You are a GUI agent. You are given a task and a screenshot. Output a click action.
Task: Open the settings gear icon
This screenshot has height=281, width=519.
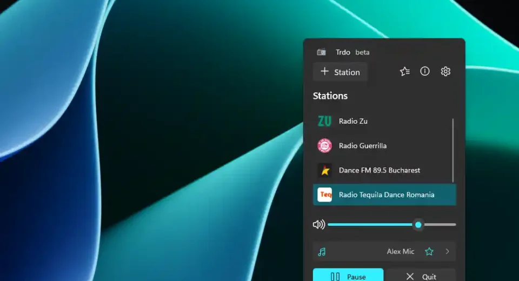(x=445, y=71)
